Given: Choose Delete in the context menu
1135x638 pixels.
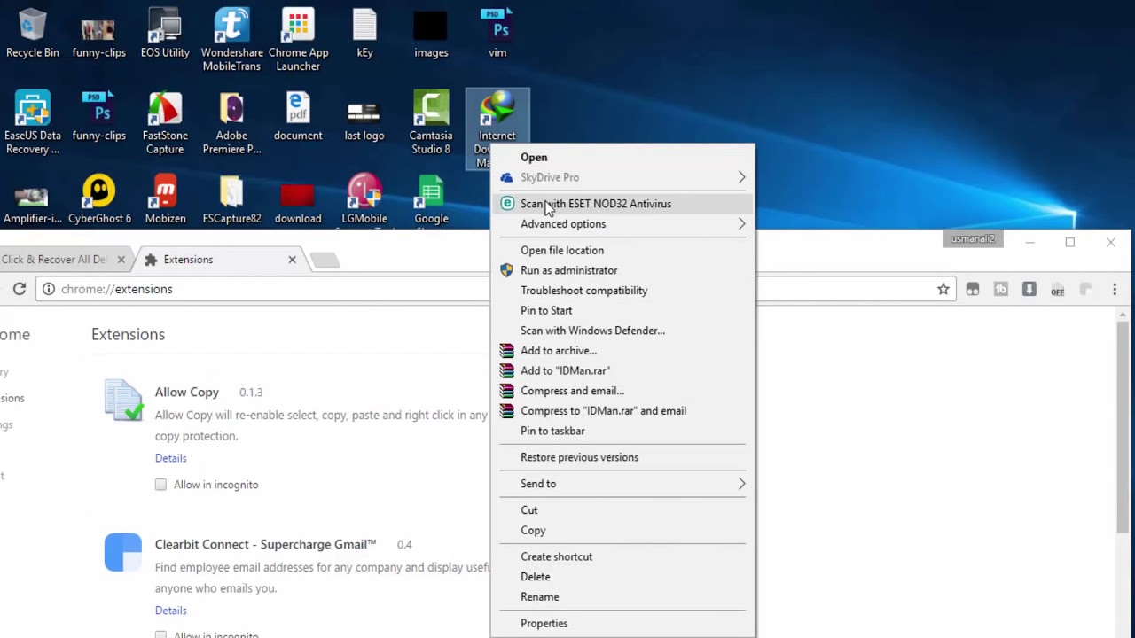Looking at the screenshot, I should click(x=622, y=577).
